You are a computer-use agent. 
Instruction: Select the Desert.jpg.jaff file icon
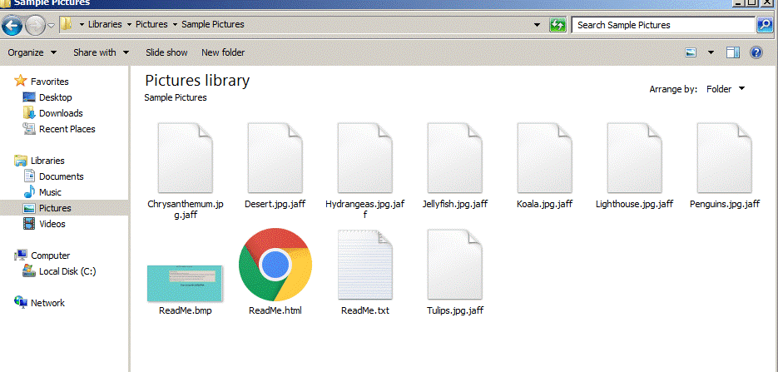[275, 158]
